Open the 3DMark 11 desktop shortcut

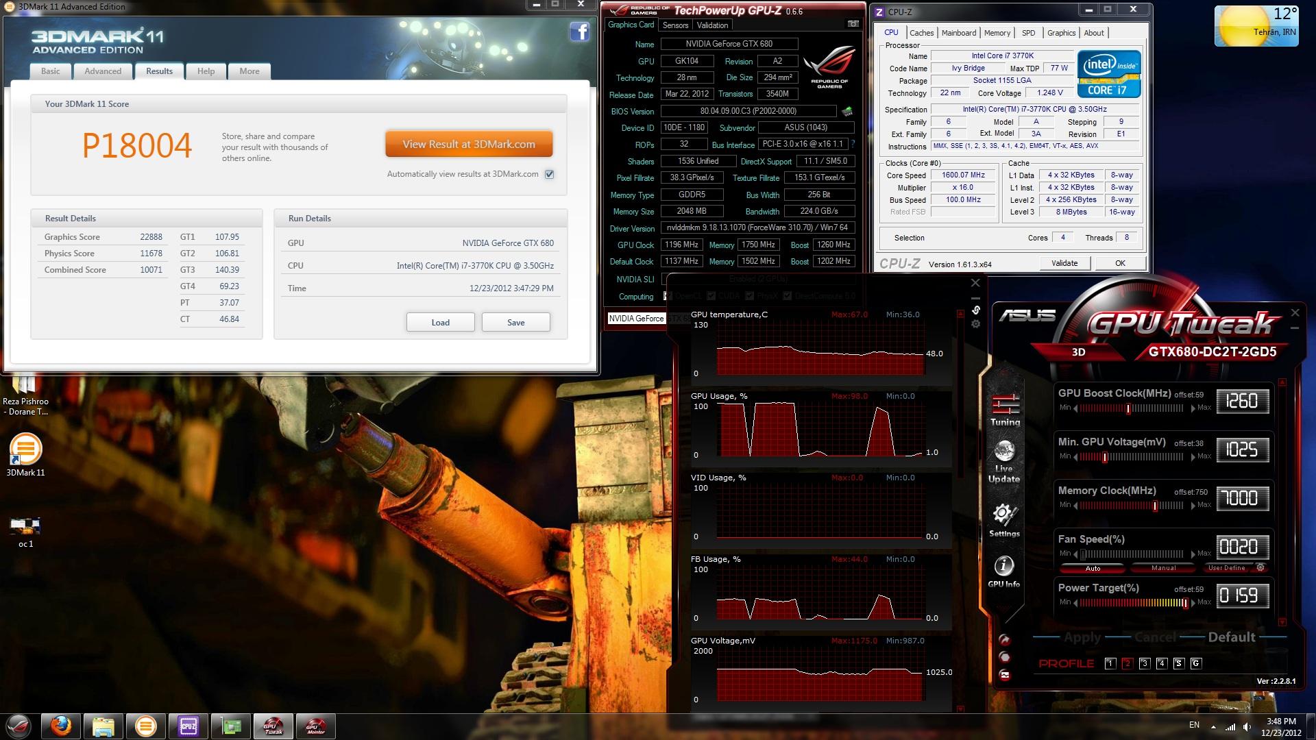click(25, 456)
